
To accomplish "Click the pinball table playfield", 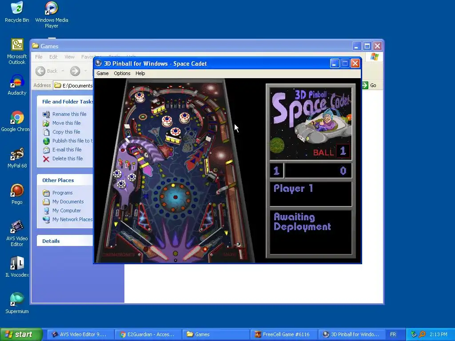I will (176, 170).
